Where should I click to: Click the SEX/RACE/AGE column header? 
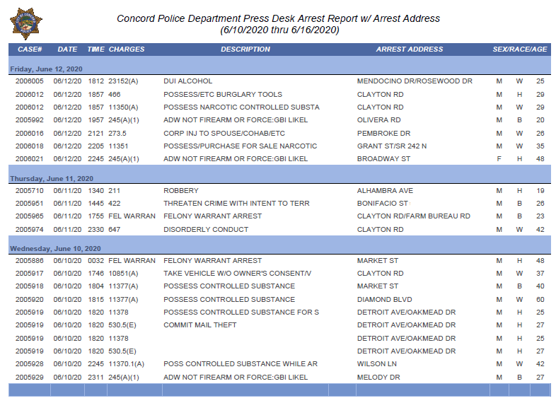(x=520, y=49)
